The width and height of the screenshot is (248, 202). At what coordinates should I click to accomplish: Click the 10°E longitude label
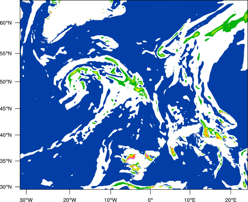[x=190, y=200]
